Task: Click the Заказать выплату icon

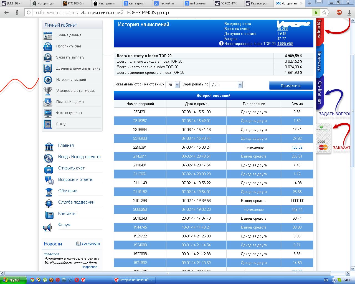Action: pos(48,58)
